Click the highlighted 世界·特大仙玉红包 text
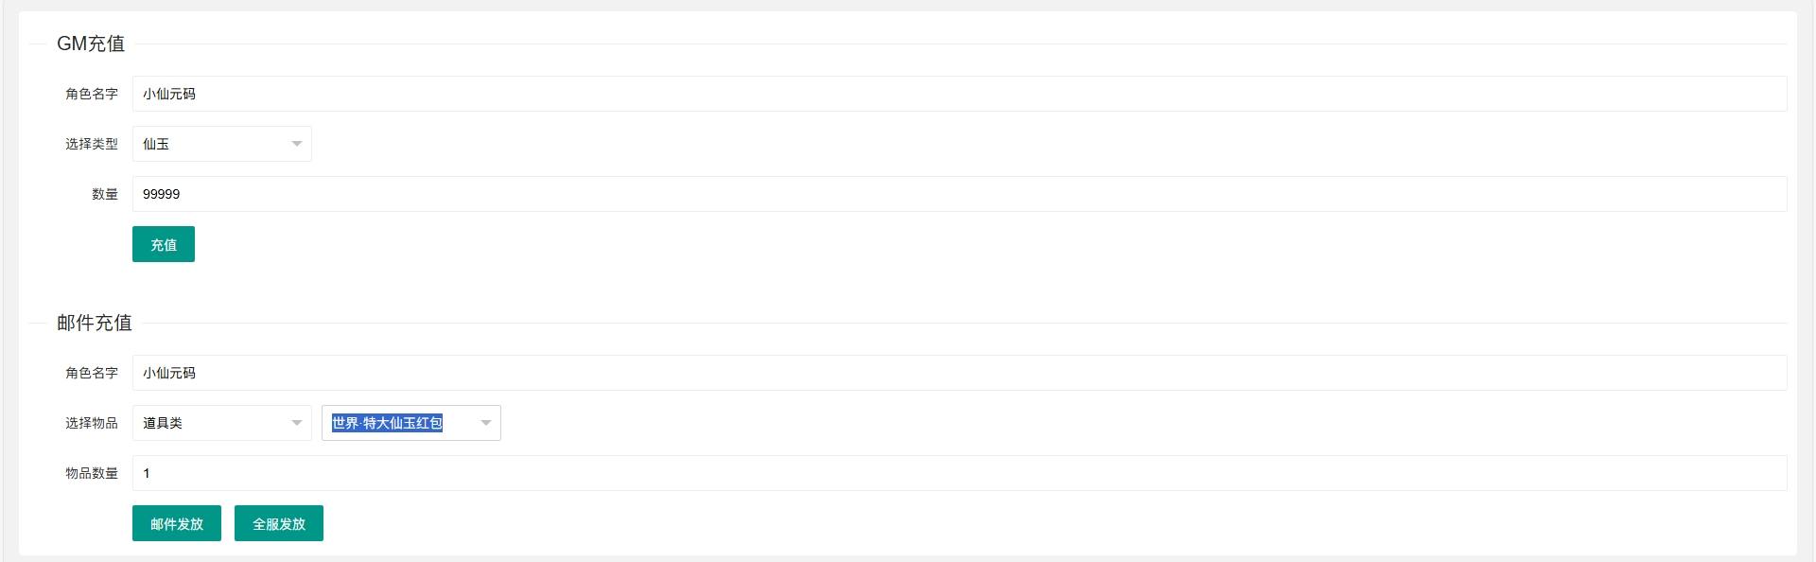 (387, 423)
